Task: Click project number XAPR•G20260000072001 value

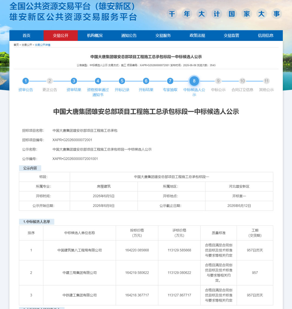Action: pyautogui.click(x=72, y=140)
